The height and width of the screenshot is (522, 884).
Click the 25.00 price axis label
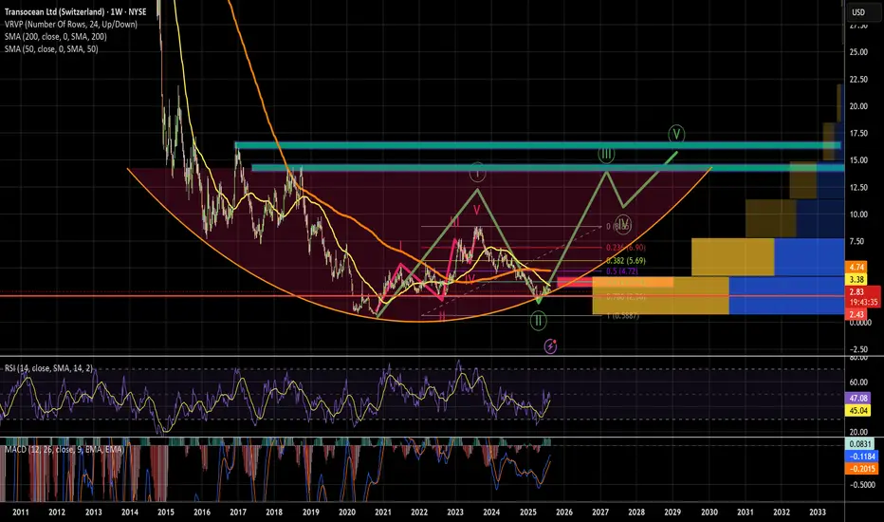tap(858, 52)
